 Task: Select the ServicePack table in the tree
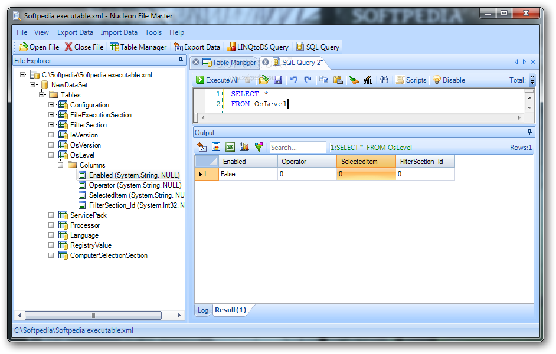[89, 215]
